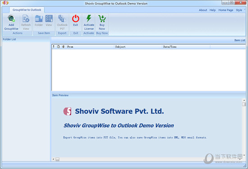Click the preview vertical scrollbar thumb
Viewport: 248px width, 169px height.
coord(244,104)
